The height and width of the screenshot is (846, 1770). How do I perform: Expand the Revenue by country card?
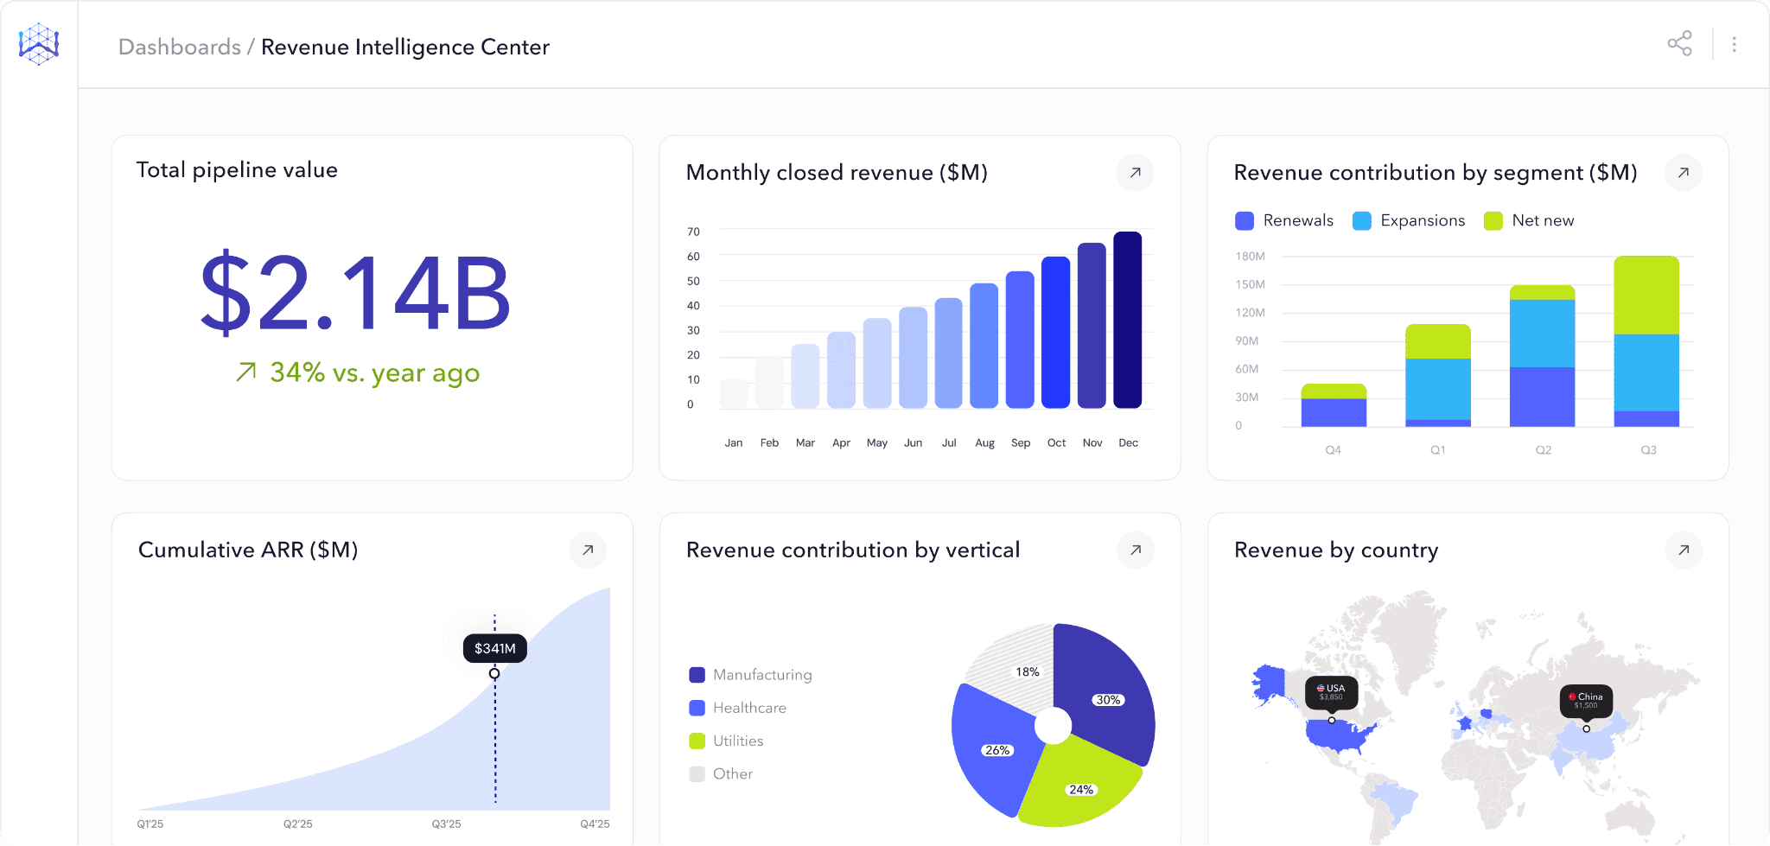click(1684, 550)
